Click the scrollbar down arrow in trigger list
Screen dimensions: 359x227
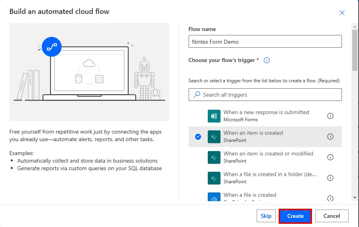(355, 198)
